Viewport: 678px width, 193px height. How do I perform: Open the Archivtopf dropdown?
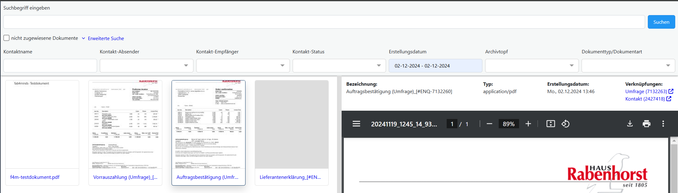tap(532, 66)
